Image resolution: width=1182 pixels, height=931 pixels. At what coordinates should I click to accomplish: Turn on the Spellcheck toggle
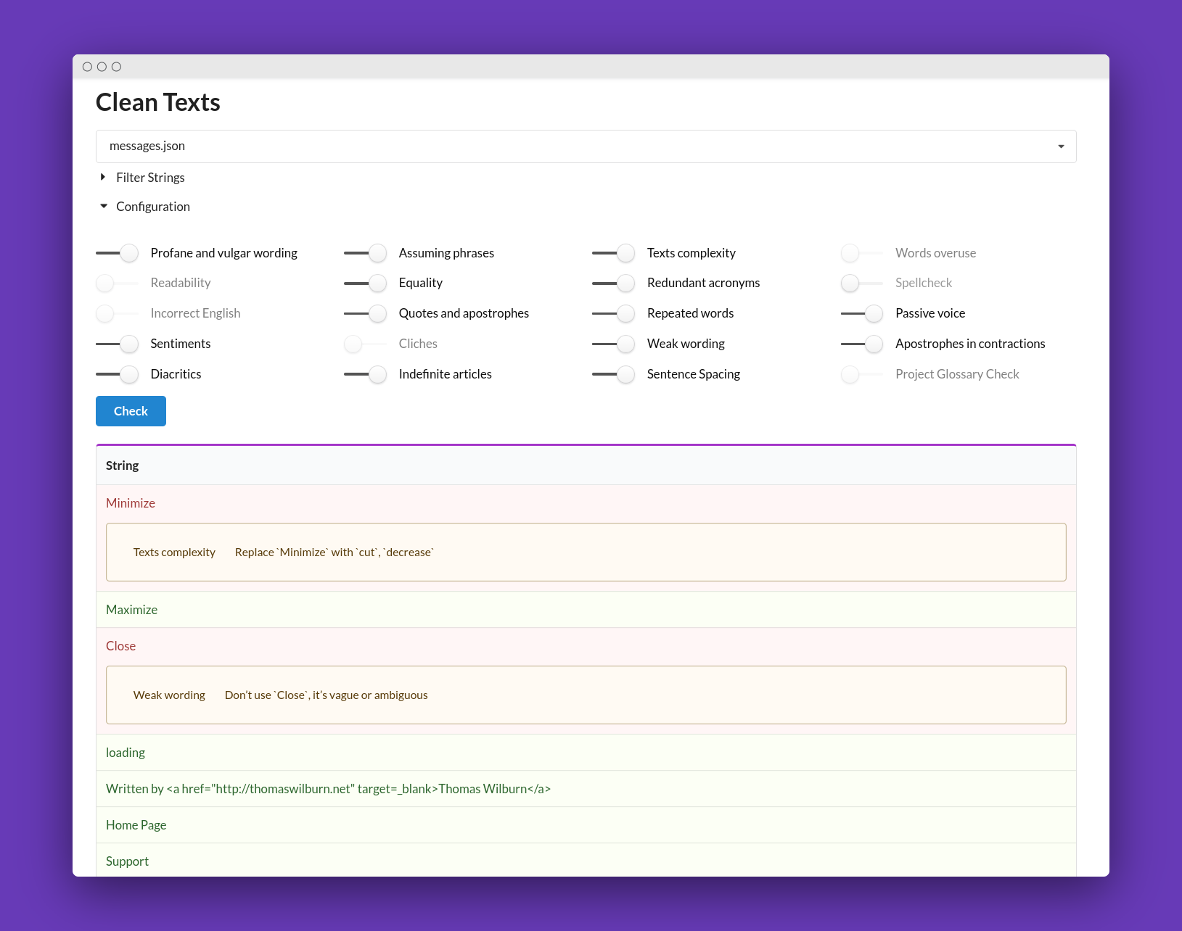click(861, 283)
